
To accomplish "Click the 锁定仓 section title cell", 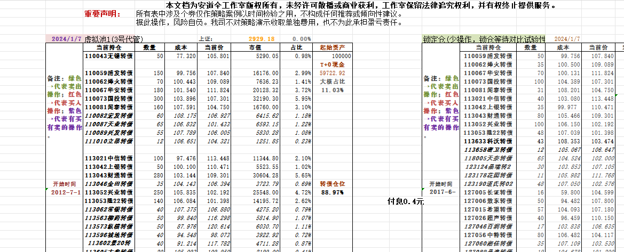I will pos(483,39).
